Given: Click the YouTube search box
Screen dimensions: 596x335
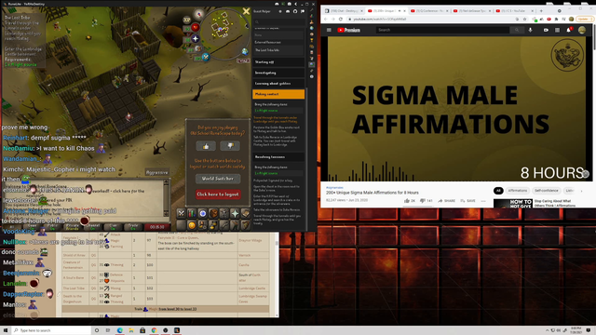Looking at the screenshot, I should point(443,30).
